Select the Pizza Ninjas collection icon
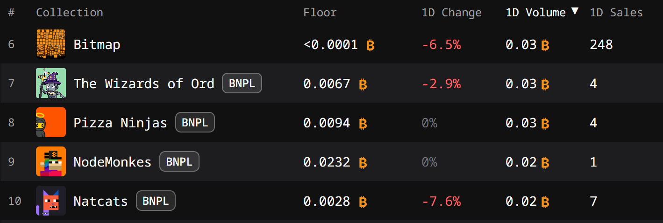663x223 pixels. [x=51, y=122]
